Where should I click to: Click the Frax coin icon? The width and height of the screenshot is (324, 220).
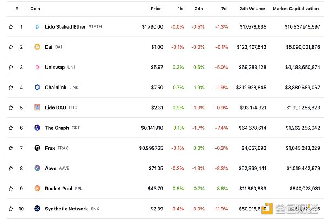coord(37,148)
